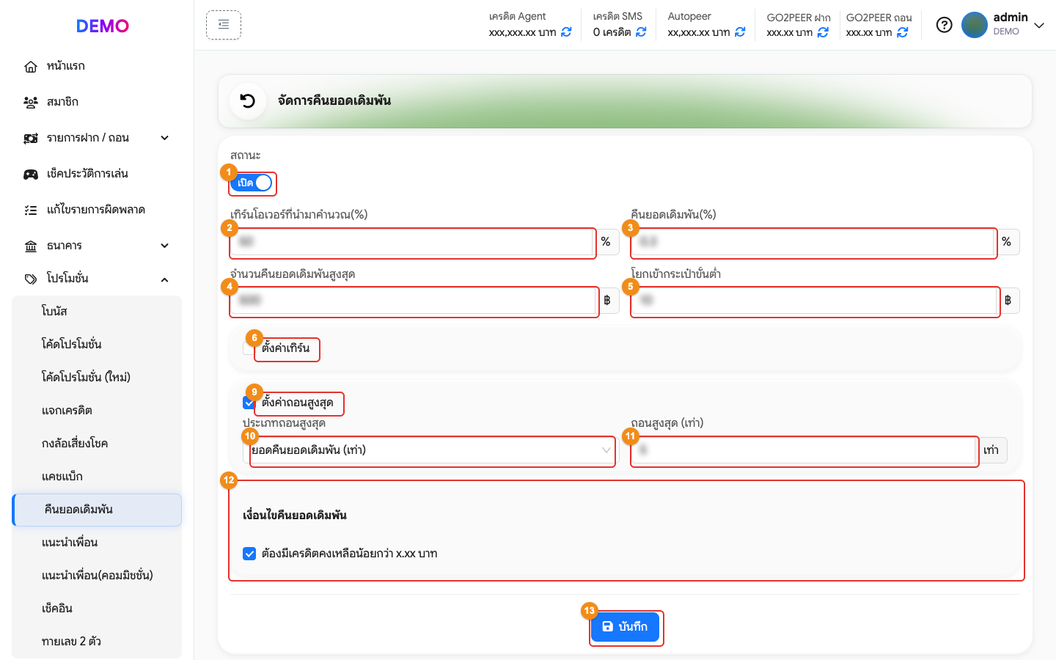Screen dimensions: 1056x660
Task: Refresh the GO2PEER ถอน balance
Action: pyautogui.click(x=903, y=32)
